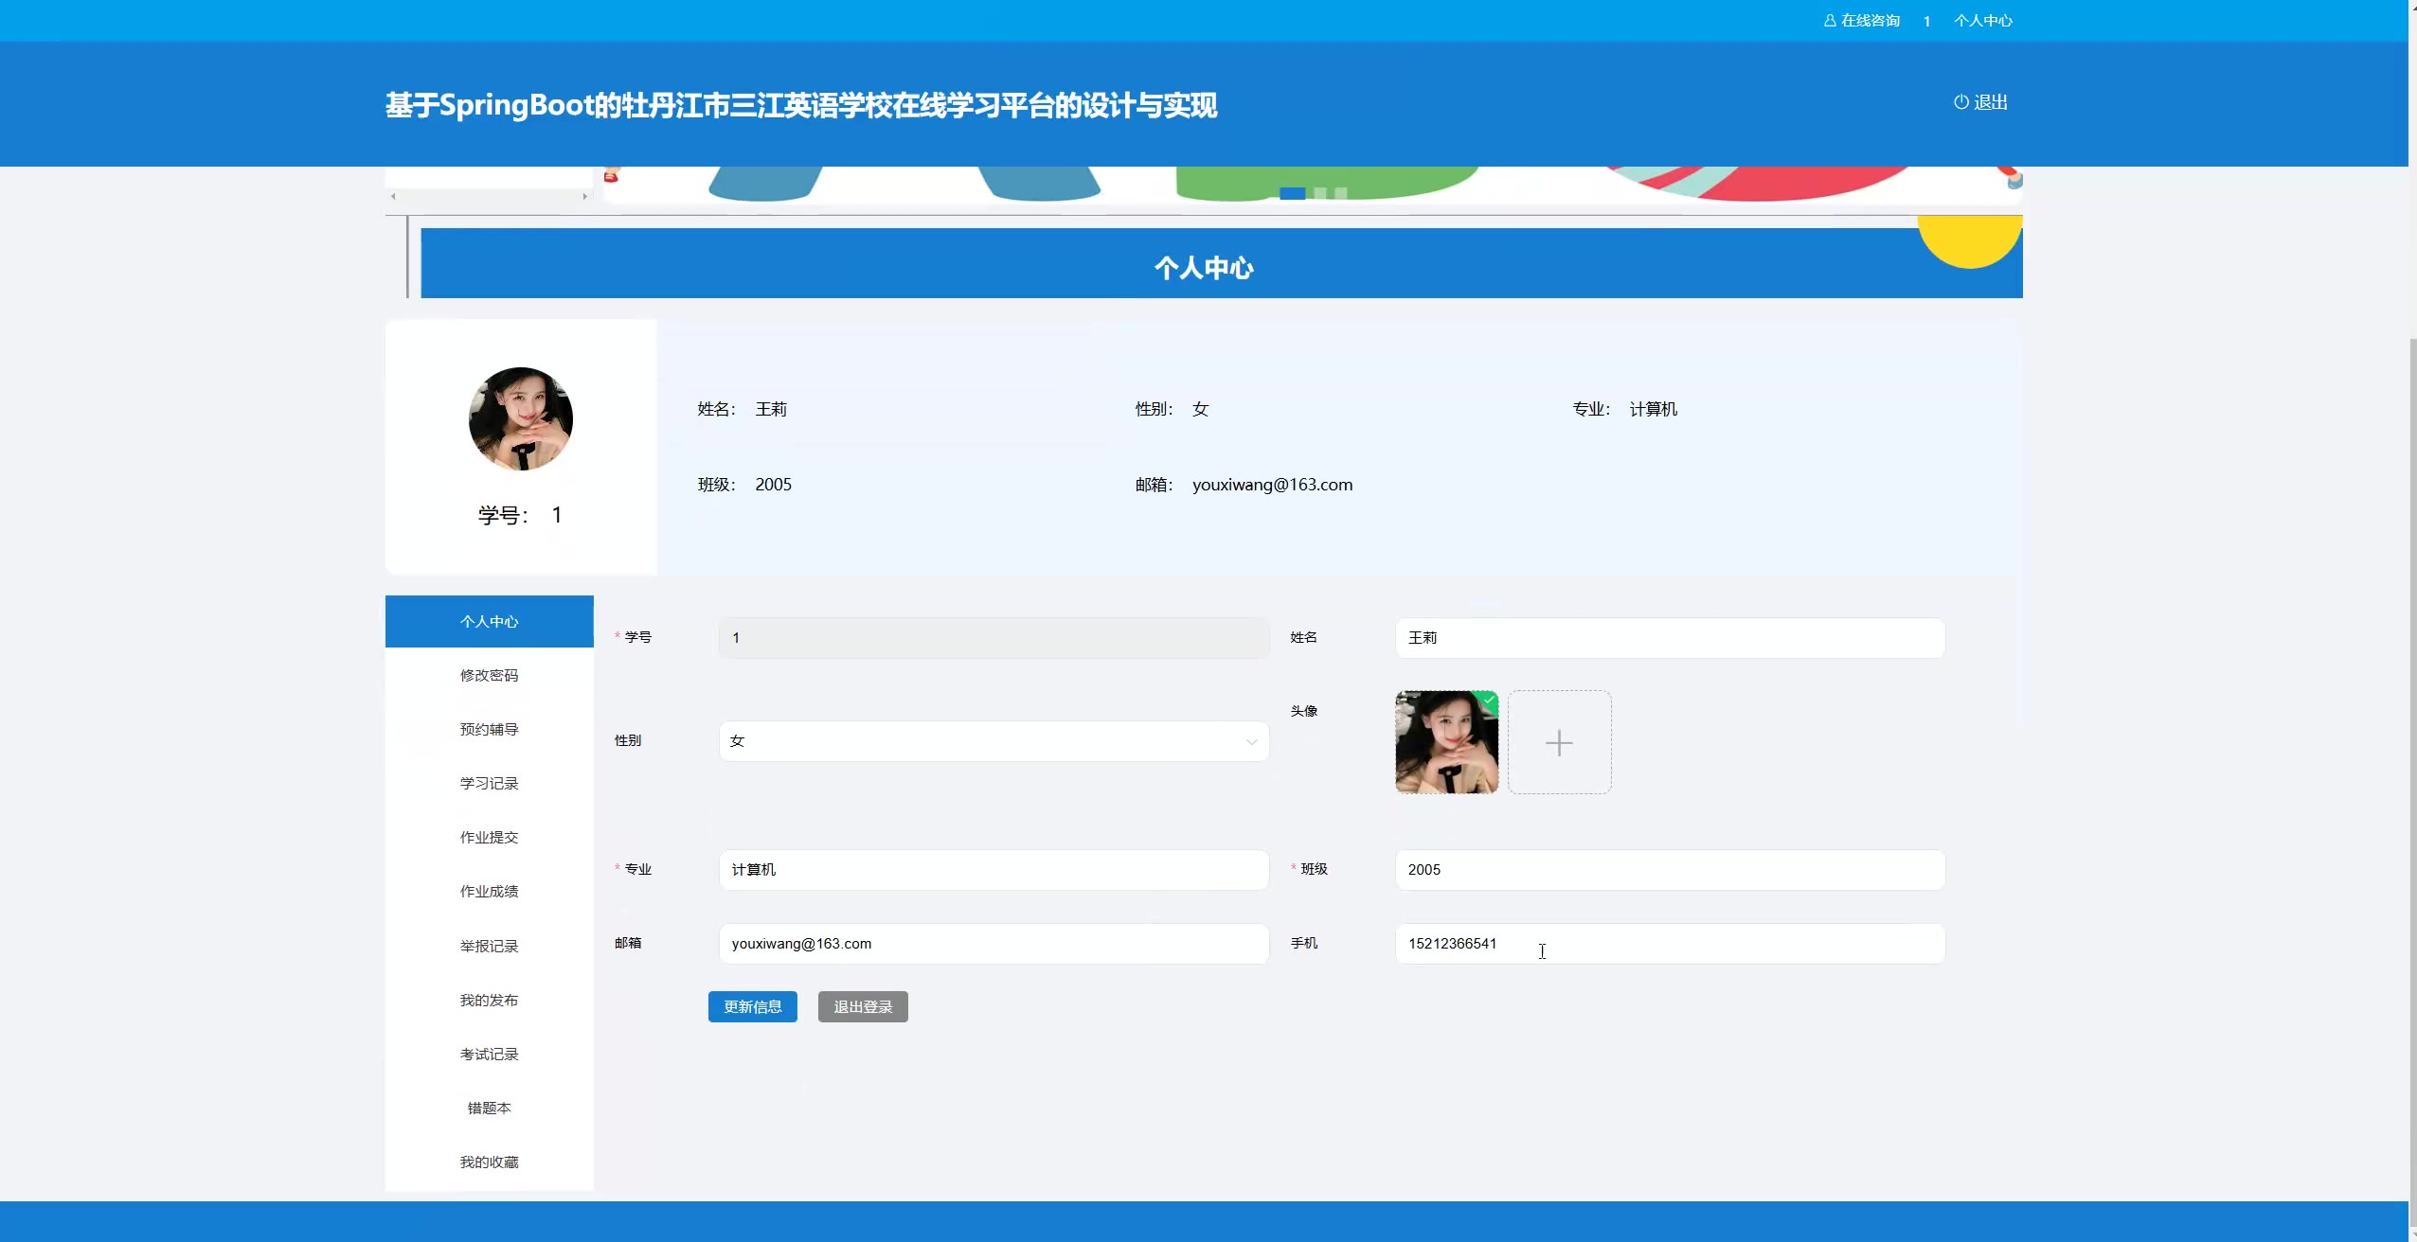Click the 更新信息 button
The image size is (2417, 1242).
pyautogui.click(x=752, y=1007)
